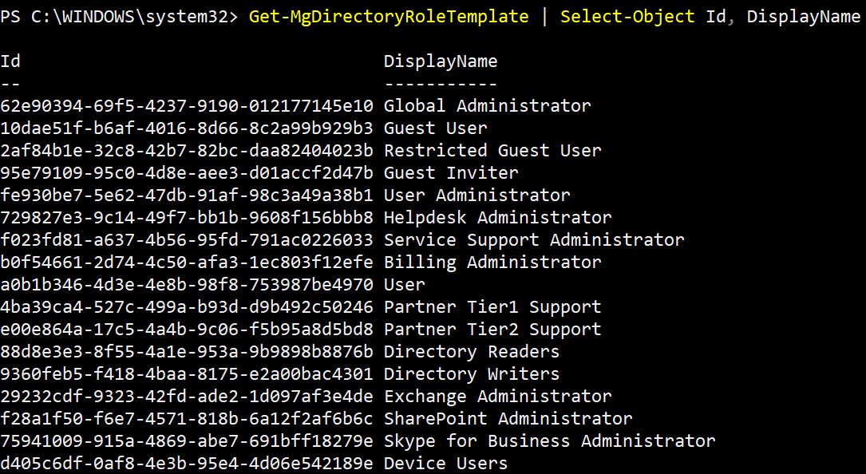866x474 pixels.
Task: Click the Select-Object cmdlet in command
Action: (x=627, y=16)
